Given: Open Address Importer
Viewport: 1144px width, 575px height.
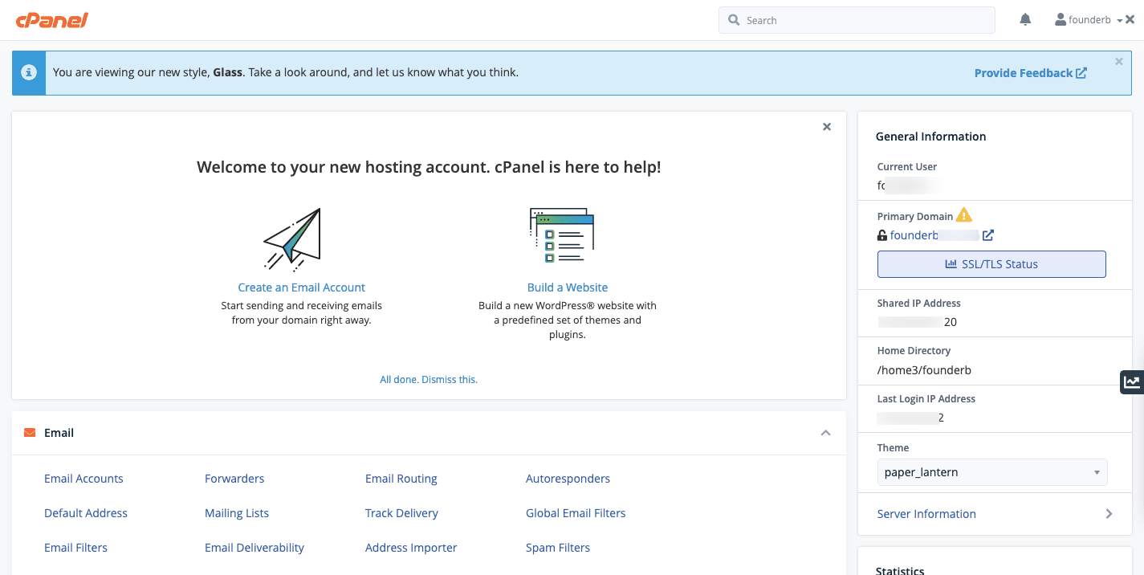Looking at the screenshot, I should pos(411,548).
